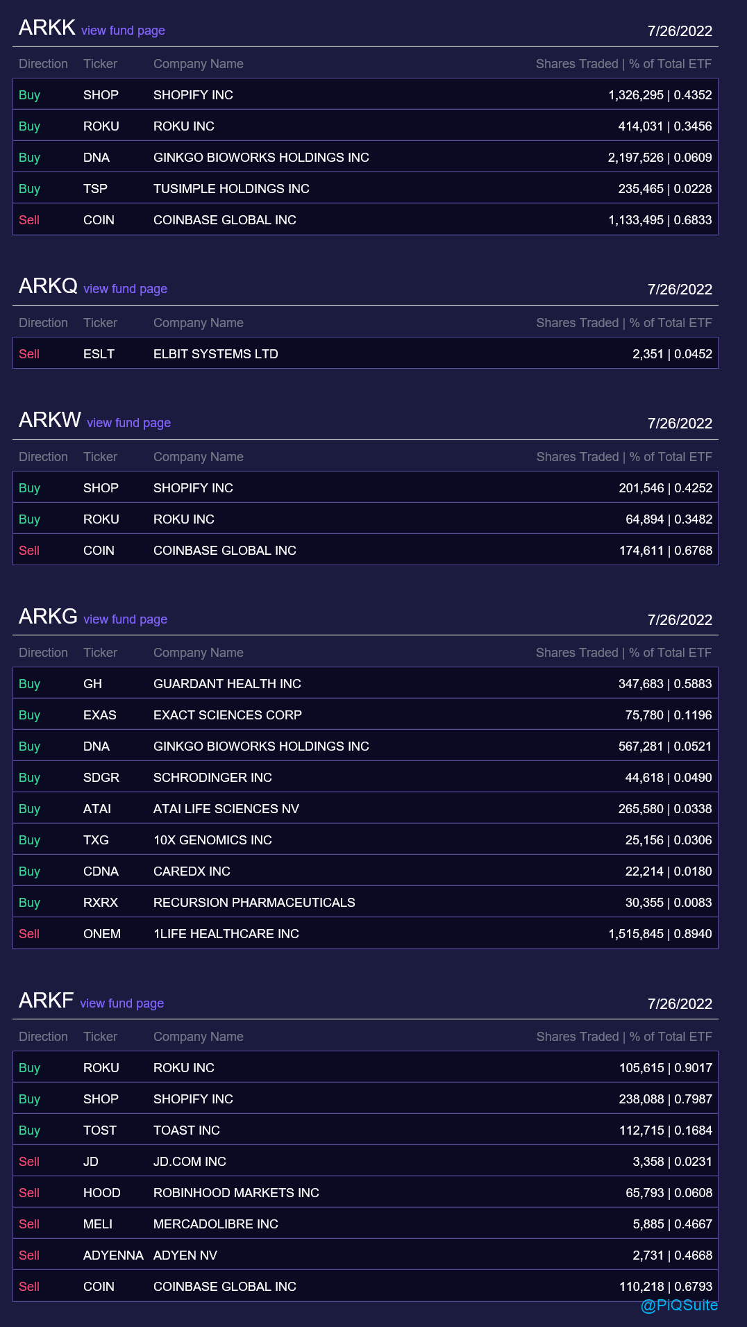Click value 1,515,845 | 0.8940

click(660, 934)
